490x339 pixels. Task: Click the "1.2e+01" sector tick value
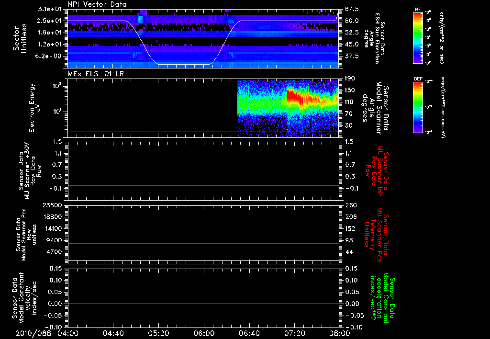50,45
